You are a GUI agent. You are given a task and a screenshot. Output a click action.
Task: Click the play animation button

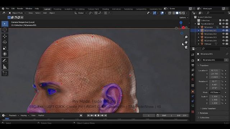pyautogui.click(x=98, y=115)
